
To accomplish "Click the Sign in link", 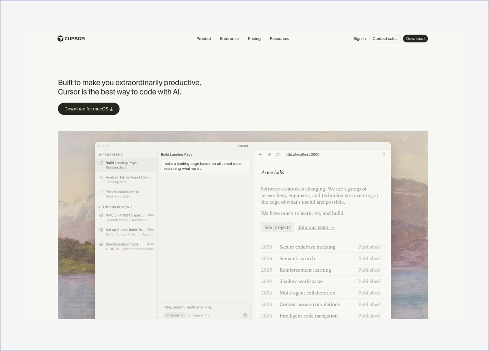I will pos(359,39).
